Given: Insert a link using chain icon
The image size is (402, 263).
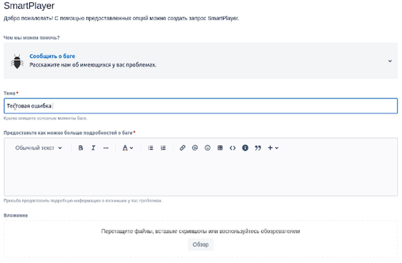Looking at the screenshot, I should point(182,148).
